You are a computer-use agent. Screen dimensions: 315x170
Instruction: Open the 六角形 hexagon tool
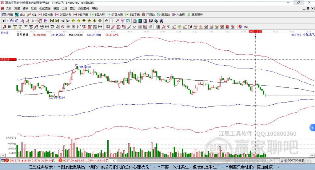pyautogui.click(x=178, y=14)
